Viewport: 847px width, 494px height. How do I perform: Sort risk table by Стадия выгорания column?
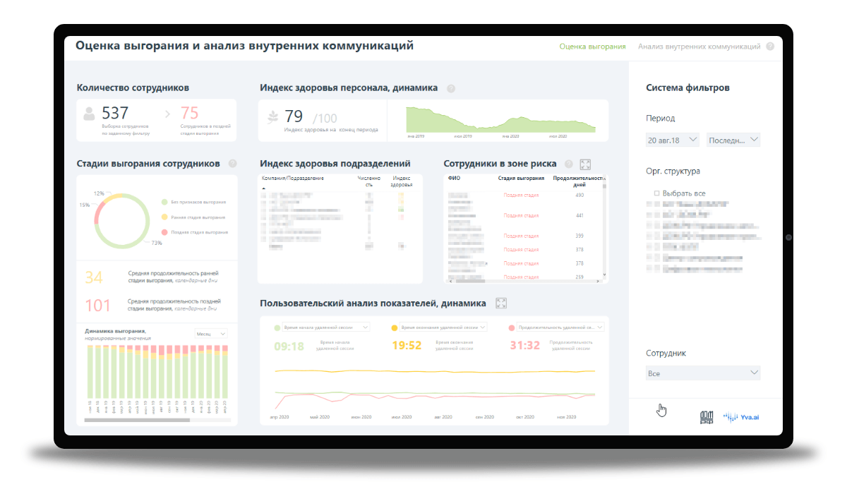point(521,179)
